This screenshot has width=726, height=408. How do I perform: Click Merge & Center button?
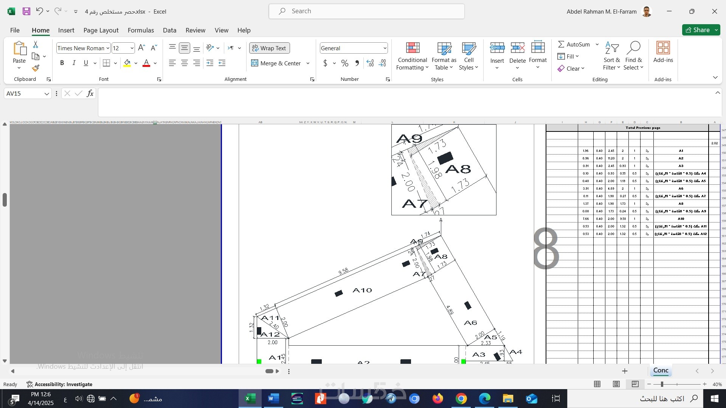[276, 63]
